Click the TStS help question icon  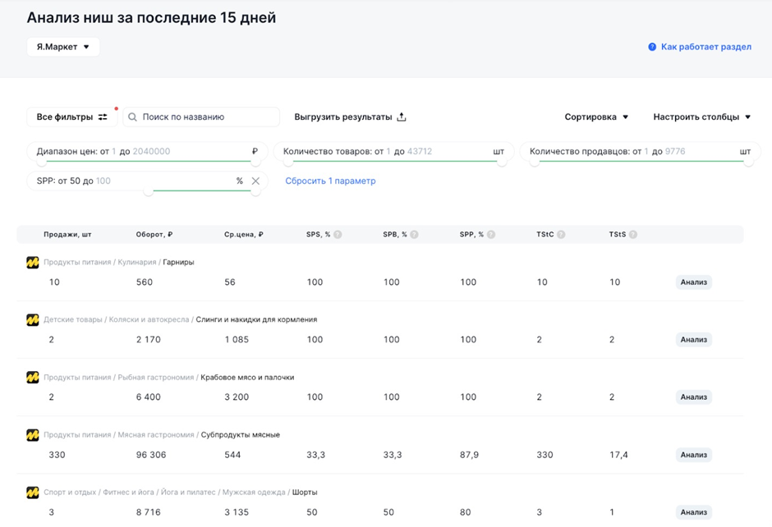pos(633,234)
